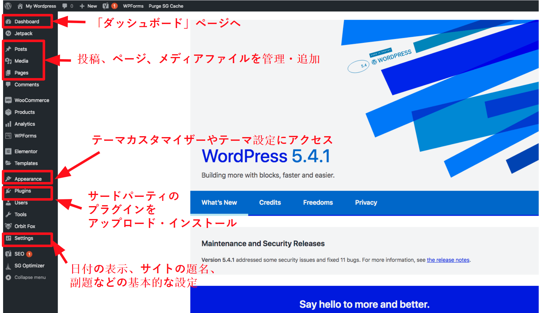Switch to the Privacy tab
The width and height of the screenshot is (539, 313).
[366, 203]
